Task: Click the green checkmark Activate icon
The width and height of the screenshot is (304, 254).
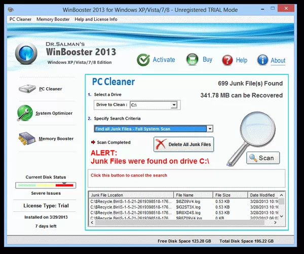Action: (143, 60)
